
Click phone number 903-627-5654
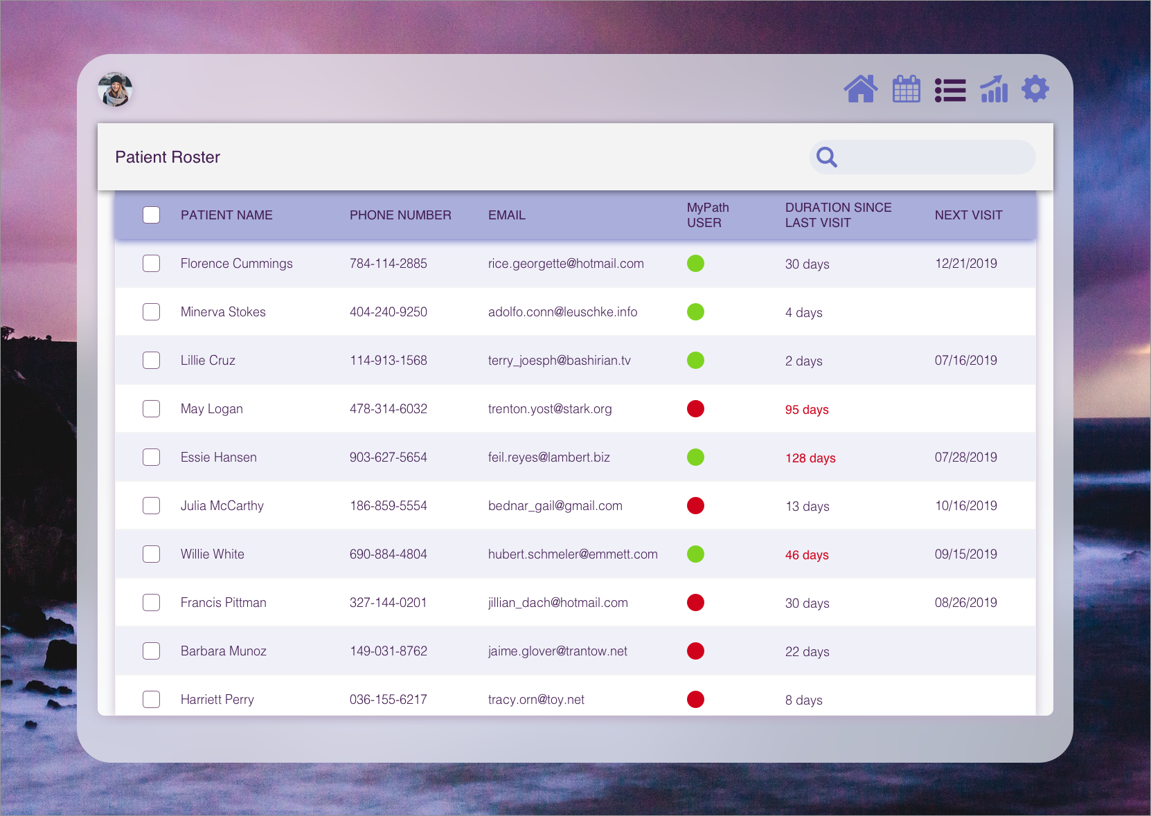[389, 457]
